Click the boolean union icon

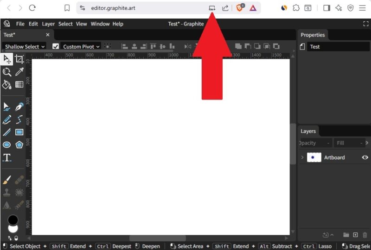pos(238,46)
